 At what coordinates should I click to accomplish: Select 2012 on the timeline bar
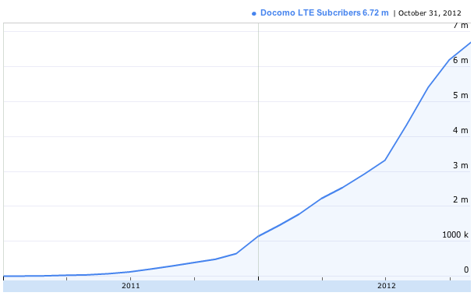point(386,286)
